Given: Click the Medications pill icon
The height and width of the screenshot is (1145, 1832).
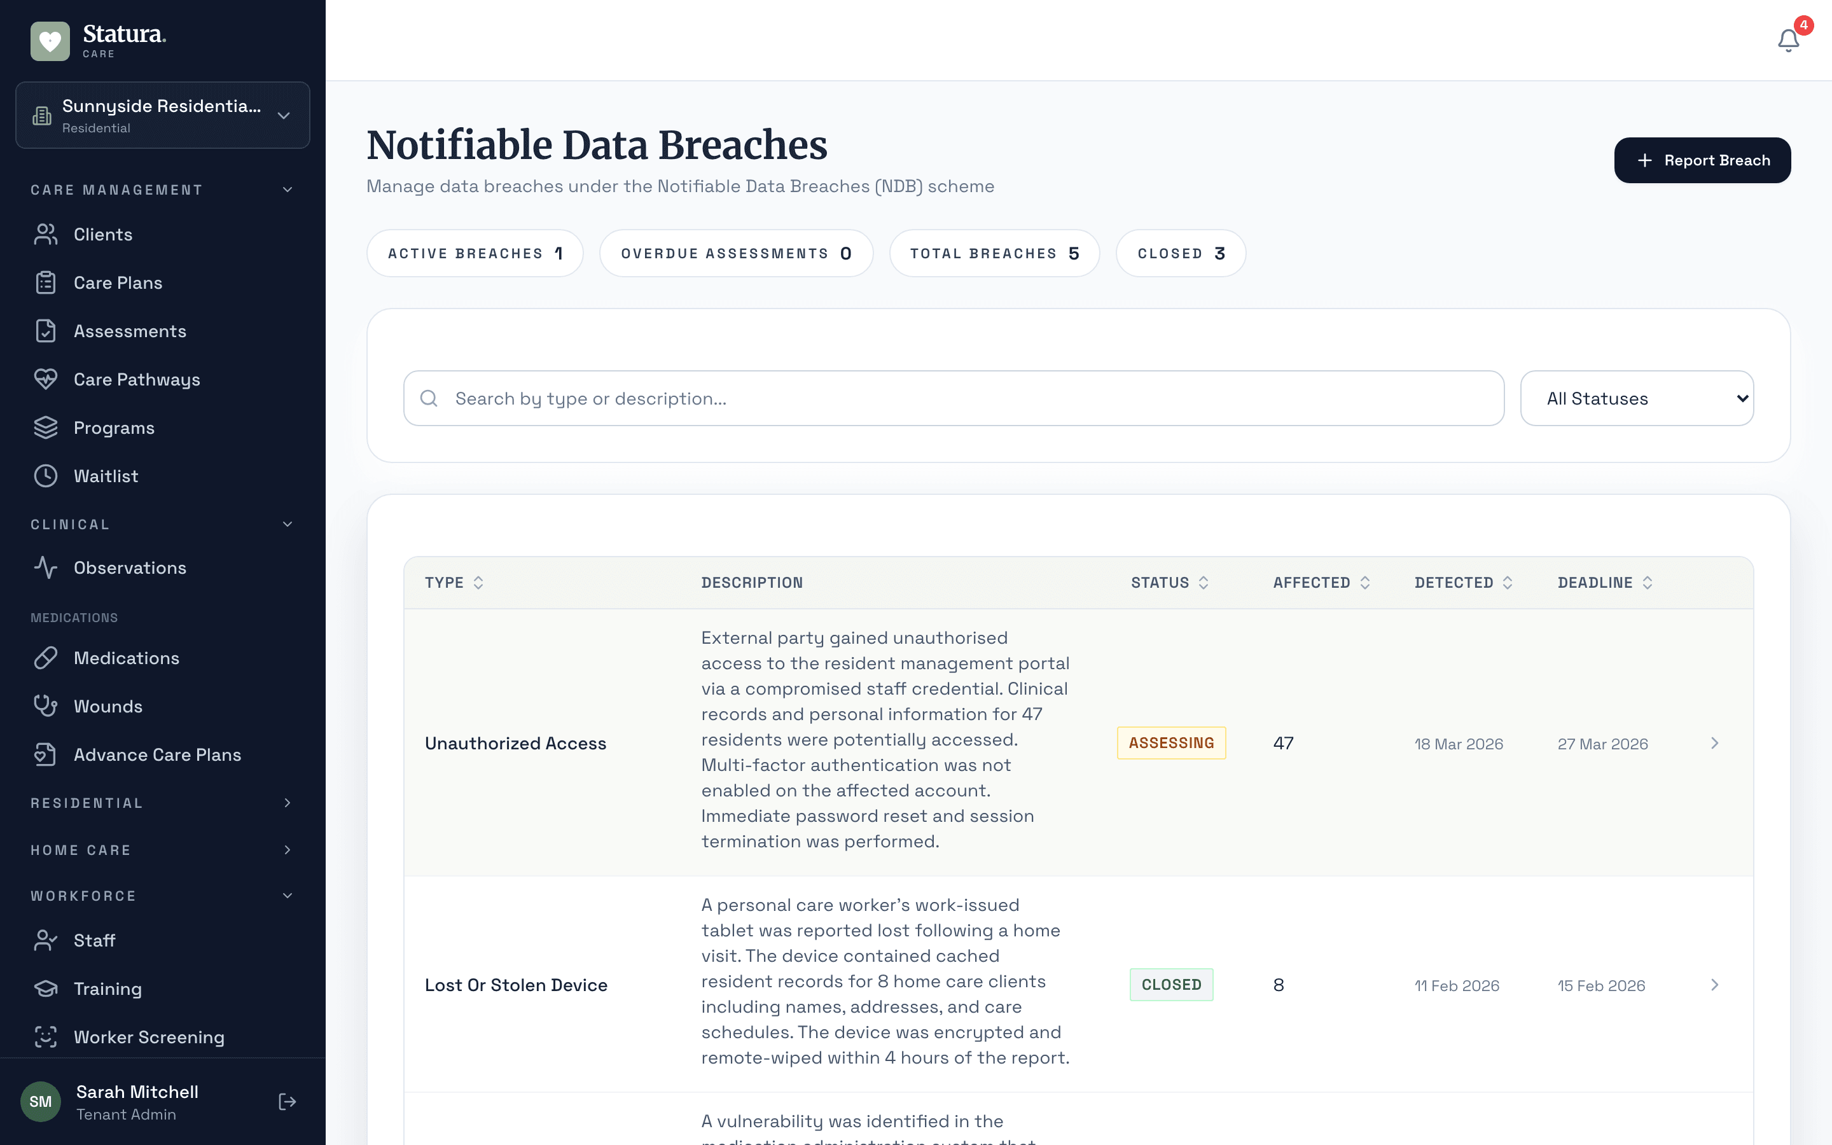Looking at the screenshot, I should 45,658.
